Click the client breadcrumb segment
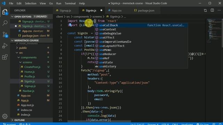Screen dimensions: 223x125 pos(60,17)
